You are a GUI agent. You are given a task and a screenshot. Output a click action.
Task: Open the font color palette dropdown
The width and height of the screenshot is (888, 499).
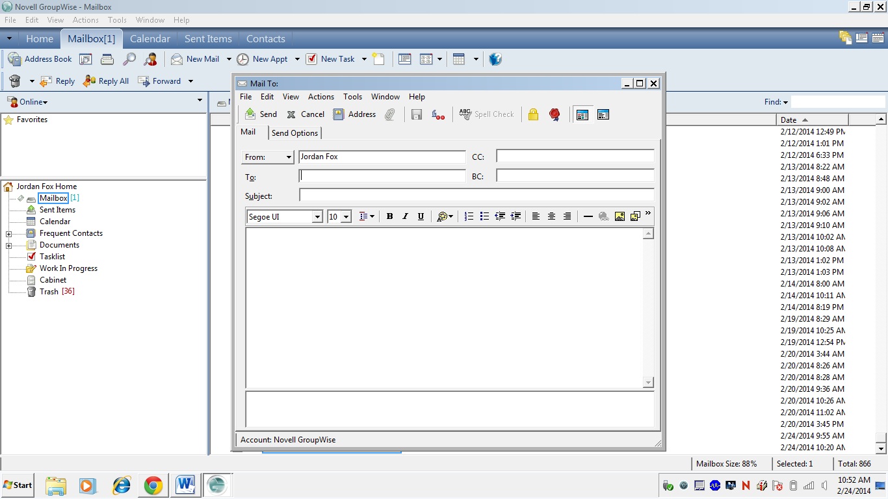(x=445, y=216)
